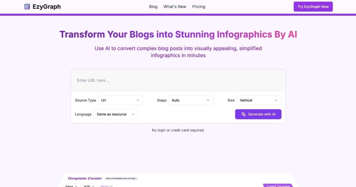Open the Source Type dropdown showing Url
Screen dimensions: 356x187
(120, 100)
